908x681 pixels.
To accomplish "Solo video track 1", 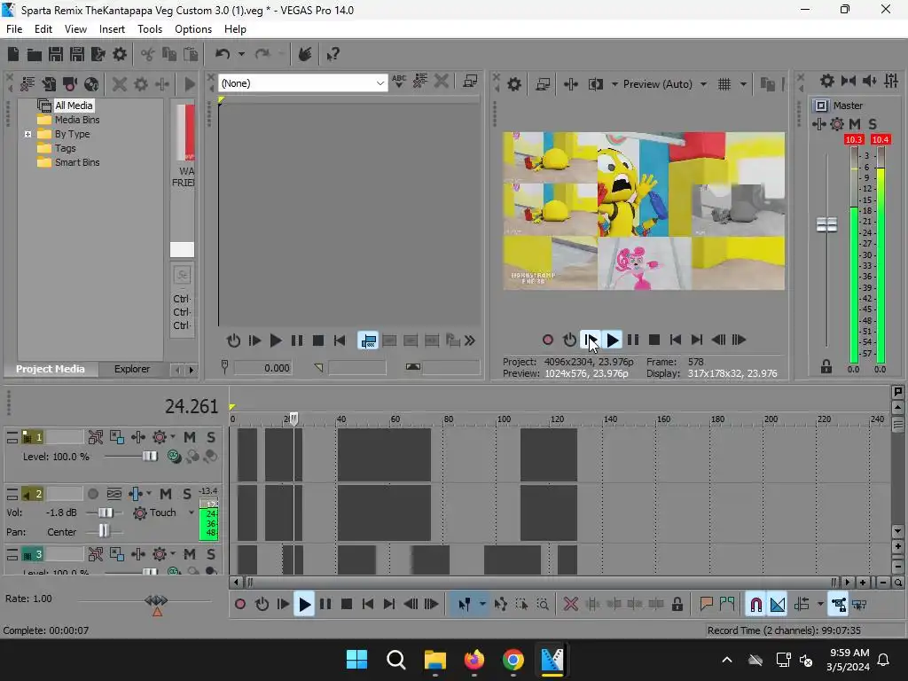I will click(x=211, y=437).
